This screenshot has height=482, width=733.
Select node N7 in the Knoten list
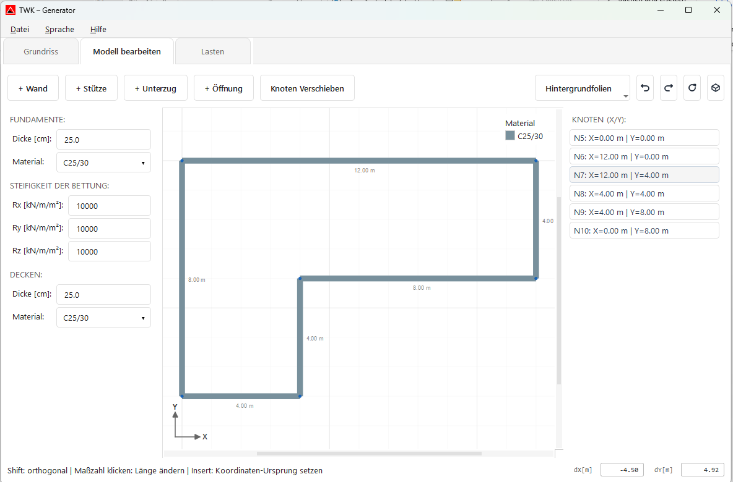click(x=644, y=174)
